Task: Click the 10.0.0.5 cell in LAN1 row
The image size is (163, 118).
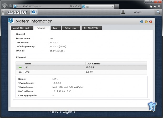Action: (x=90, y=67)
